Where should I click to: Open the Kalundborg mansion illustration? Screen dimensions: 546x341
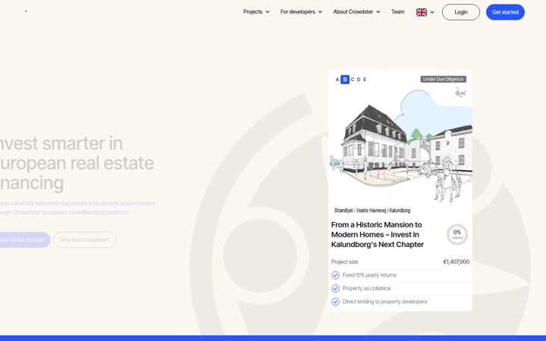(x=400, y=146)
